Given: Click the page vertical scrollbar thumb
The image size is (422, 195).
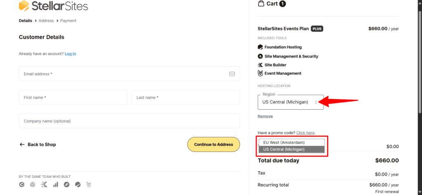Looking at the screenshot, I should [x=420, y=62].
